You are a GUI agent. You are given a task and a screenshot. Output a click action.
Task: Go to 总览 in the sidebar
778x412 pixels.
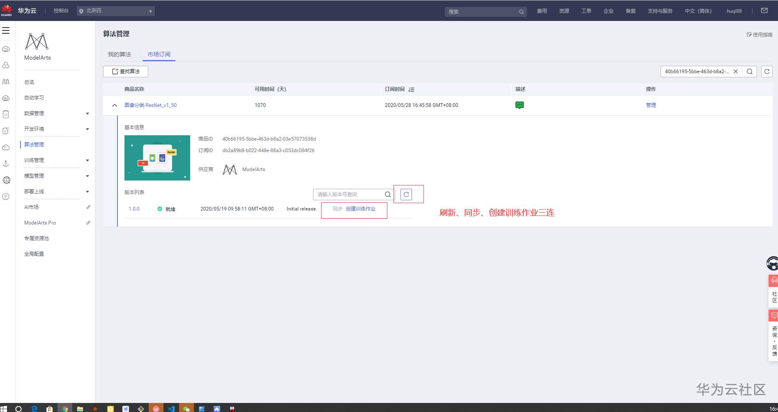coord(29,82)
